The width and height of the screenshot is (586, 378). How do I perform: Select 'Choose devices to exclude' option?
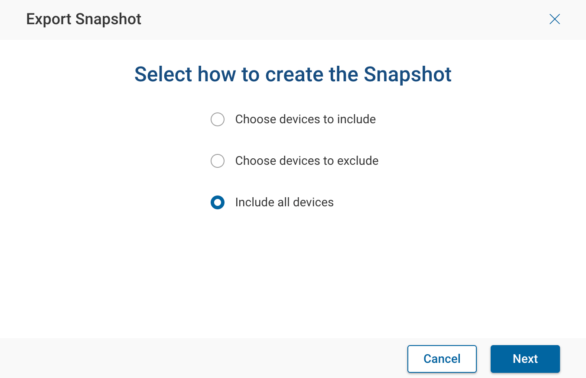[218, 161]
